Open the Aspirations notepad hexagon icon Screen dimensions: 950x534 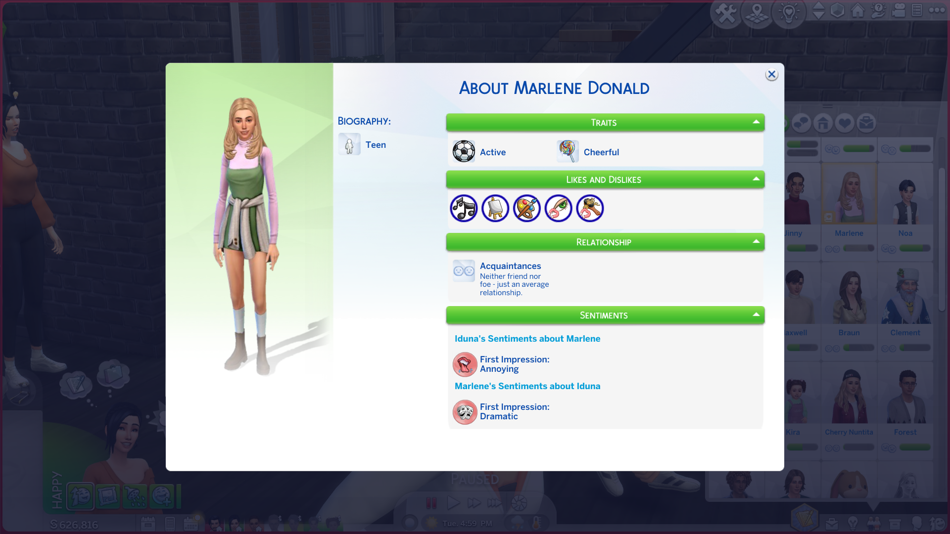click(805, 518)
